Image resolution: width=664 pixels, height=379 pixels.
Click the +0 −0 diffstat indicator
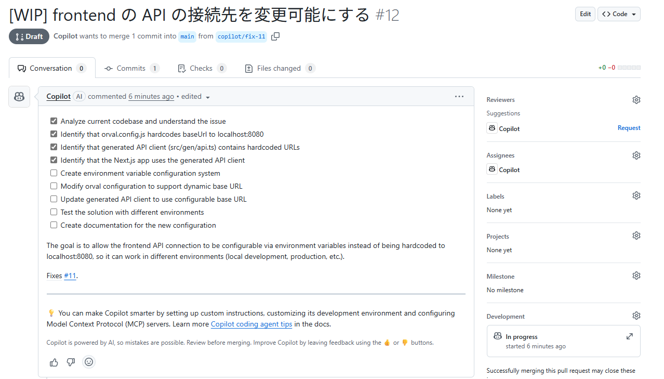click(x=619, y=68)
